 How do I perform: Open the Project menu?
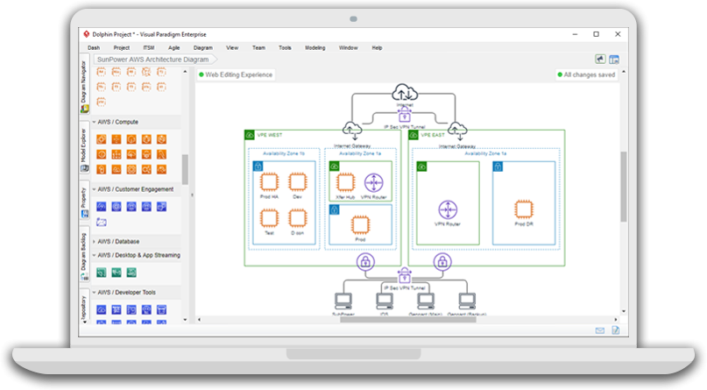[121, 48]
